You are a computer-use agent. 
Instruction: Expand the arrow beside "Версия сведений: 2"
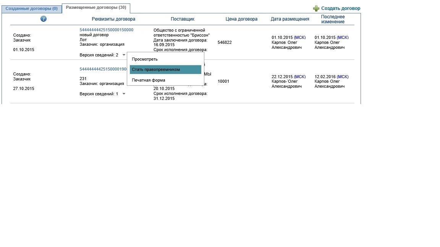[124, 55]
